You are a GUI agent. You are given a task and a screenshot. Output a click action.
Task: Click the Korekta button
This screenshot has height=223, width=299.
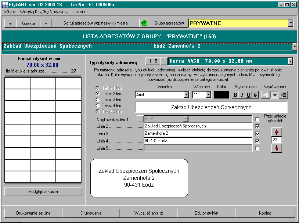(28, 23)
